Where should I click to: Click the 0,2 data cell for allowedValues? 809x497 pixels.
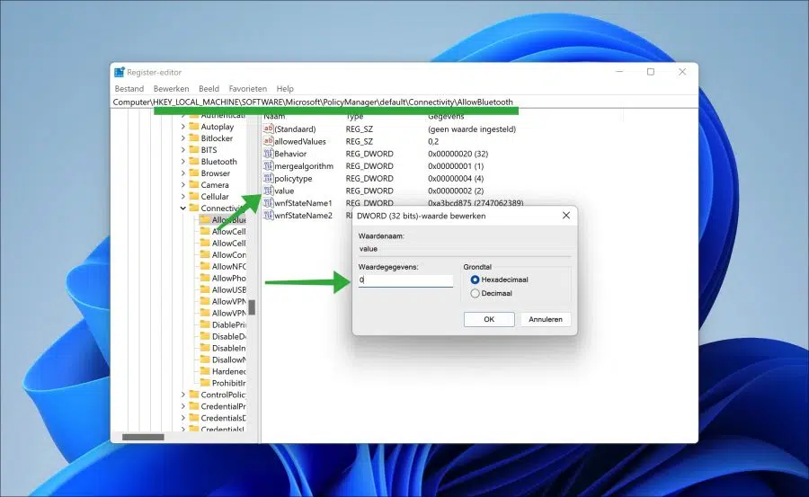click(x=433, y=141)
